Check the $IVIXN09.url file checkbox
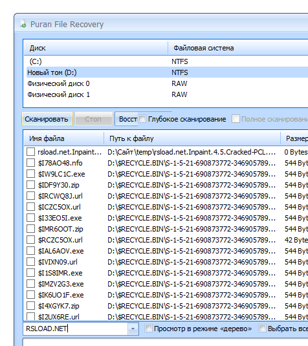 click(30, 262)
